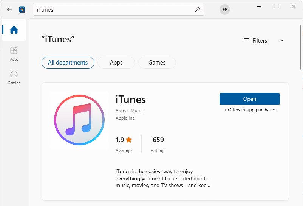Select the All departments filter
The width and height of the screenshot is (303, 206).
[68, 63]
